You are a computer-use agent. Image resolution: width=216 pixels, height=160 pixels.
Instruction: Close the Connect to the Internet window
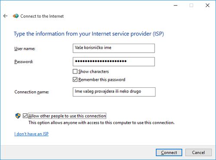(207, 5)
